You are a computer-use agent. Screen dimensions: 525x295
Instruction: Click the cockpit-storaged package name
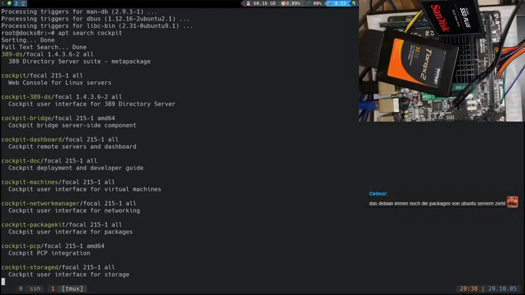pos(29,268)
